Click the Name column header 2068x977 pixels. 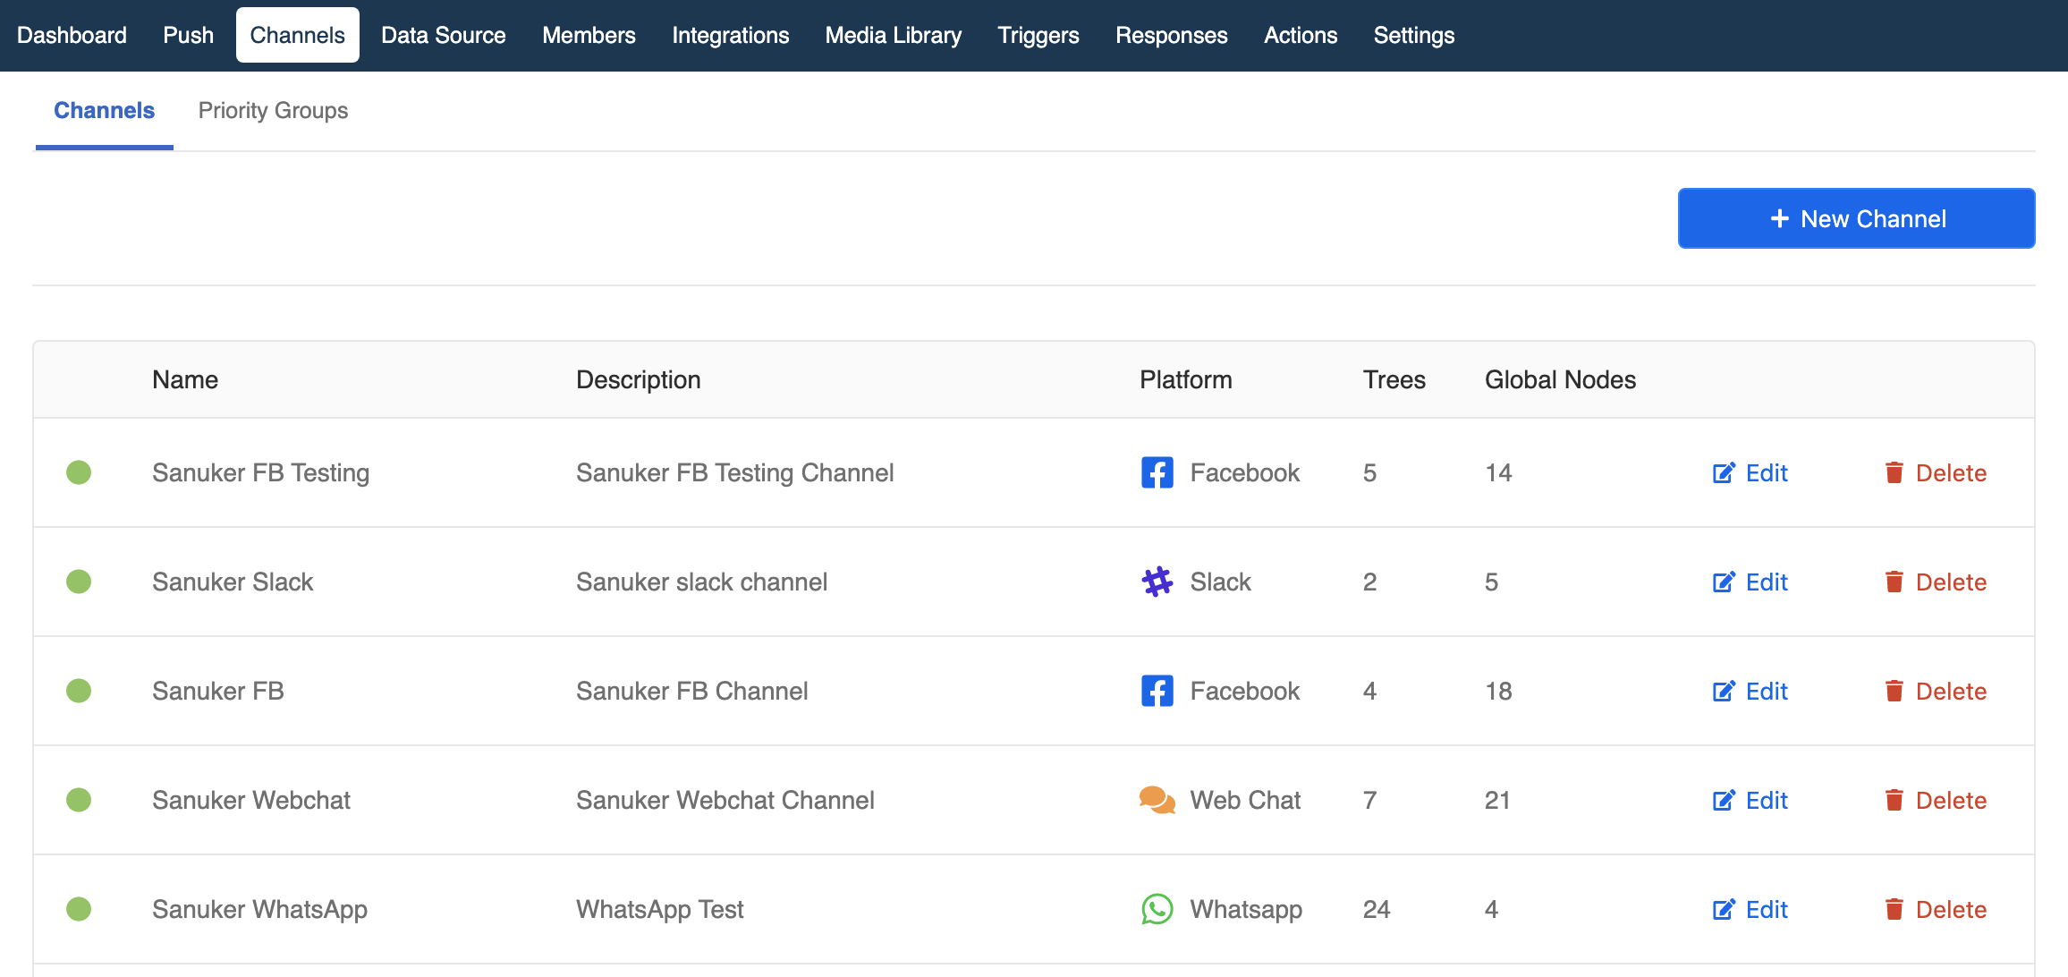click(185, 379)
